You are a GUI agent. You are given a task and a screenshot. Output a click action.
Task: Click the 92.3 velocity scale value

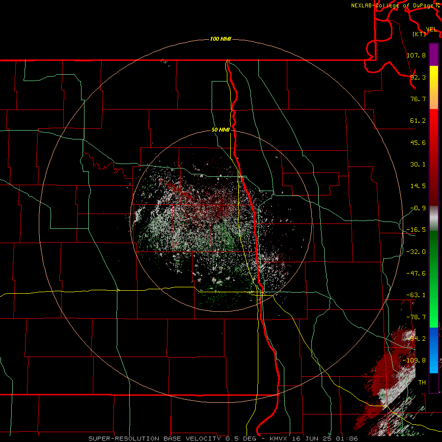pyautogui.click(x=418, y=77)
